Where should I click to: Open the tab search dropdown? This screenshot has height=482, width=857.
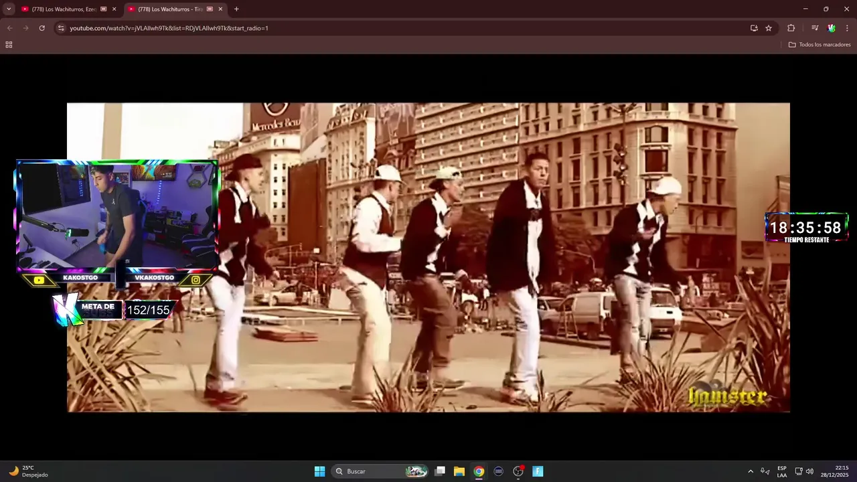click(x=9, y=9)
